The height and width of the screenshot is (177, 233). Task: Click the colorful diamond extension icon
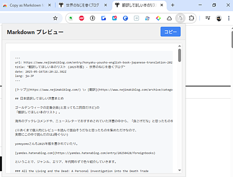tap(158, 18)
